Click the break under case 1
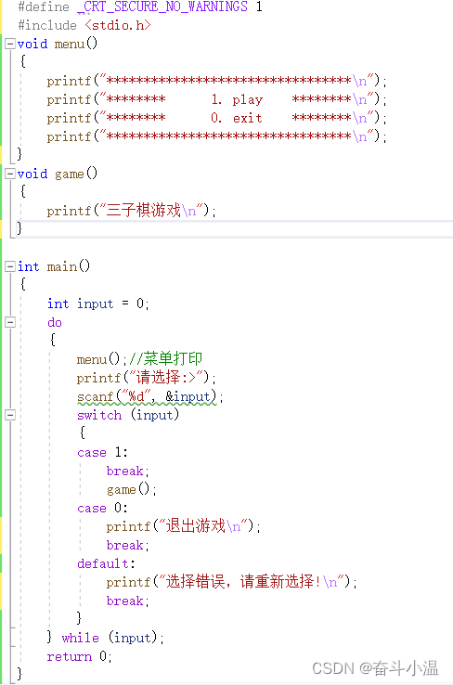The width and height of the screenshot is (453, 685). pyautogui.click(x=128, y=471)
